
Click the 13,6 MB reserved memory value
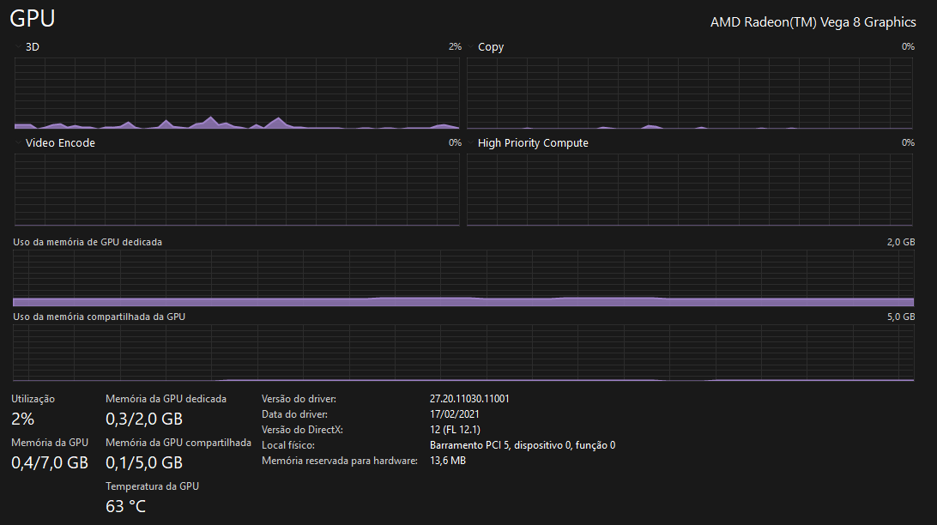[448, 461]
